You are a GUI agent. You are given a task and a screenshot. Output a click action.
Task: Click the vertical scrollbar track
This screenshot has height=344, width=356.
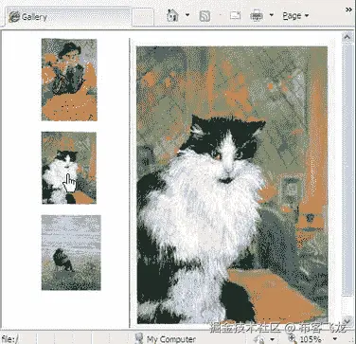(347, 306)
